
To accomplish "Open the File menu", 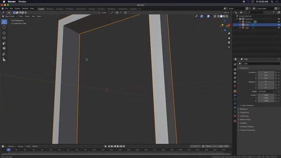I will coord(7,9).
